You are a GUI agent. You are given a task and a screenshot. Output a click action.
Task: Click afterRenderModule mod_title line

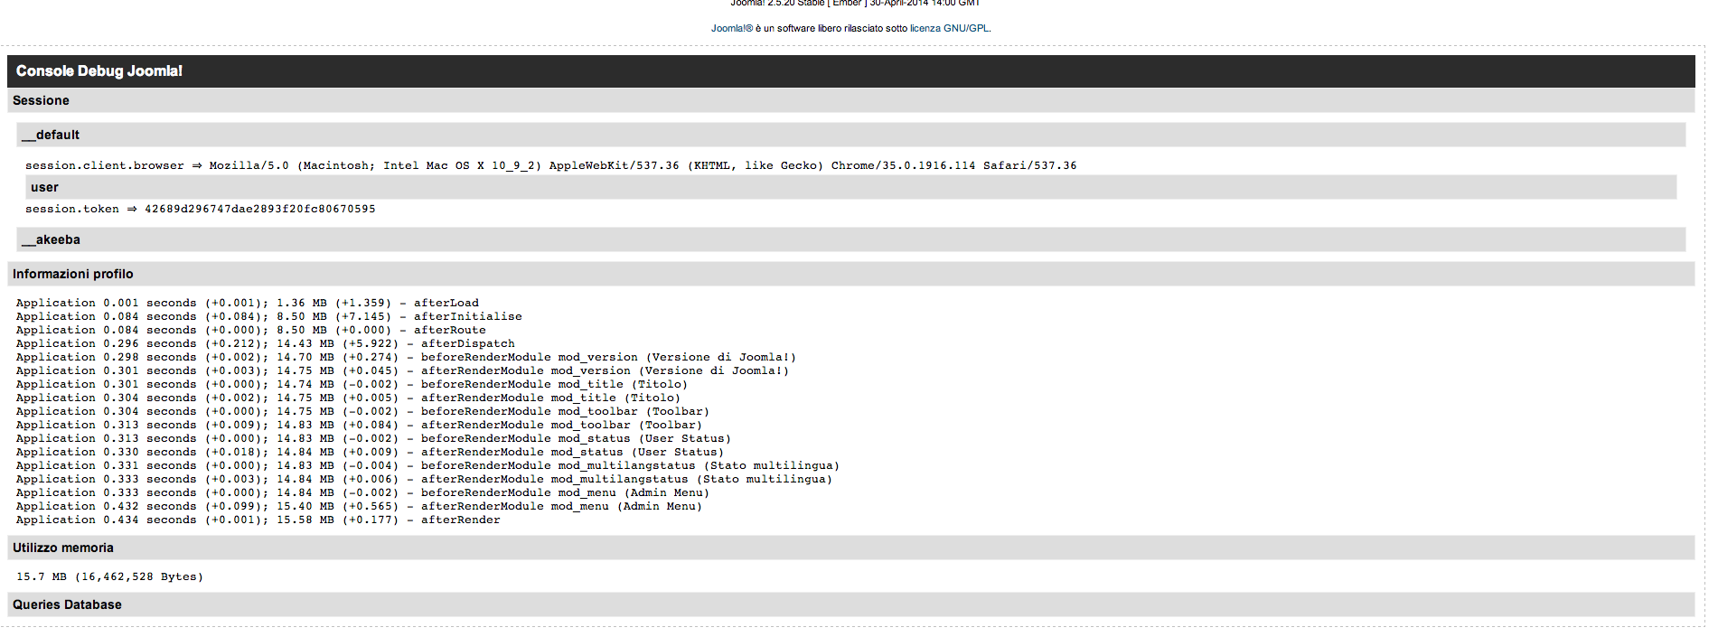tap(348, 398)
